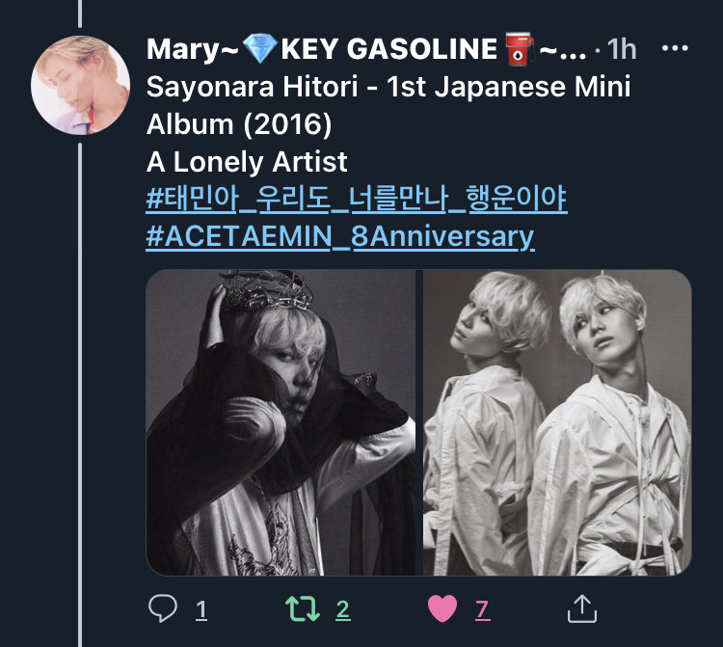The width and height of the screenshot is (723, 647).
Task: Click the Sayonara Hitori tweet text
Action: pos(388,105)
